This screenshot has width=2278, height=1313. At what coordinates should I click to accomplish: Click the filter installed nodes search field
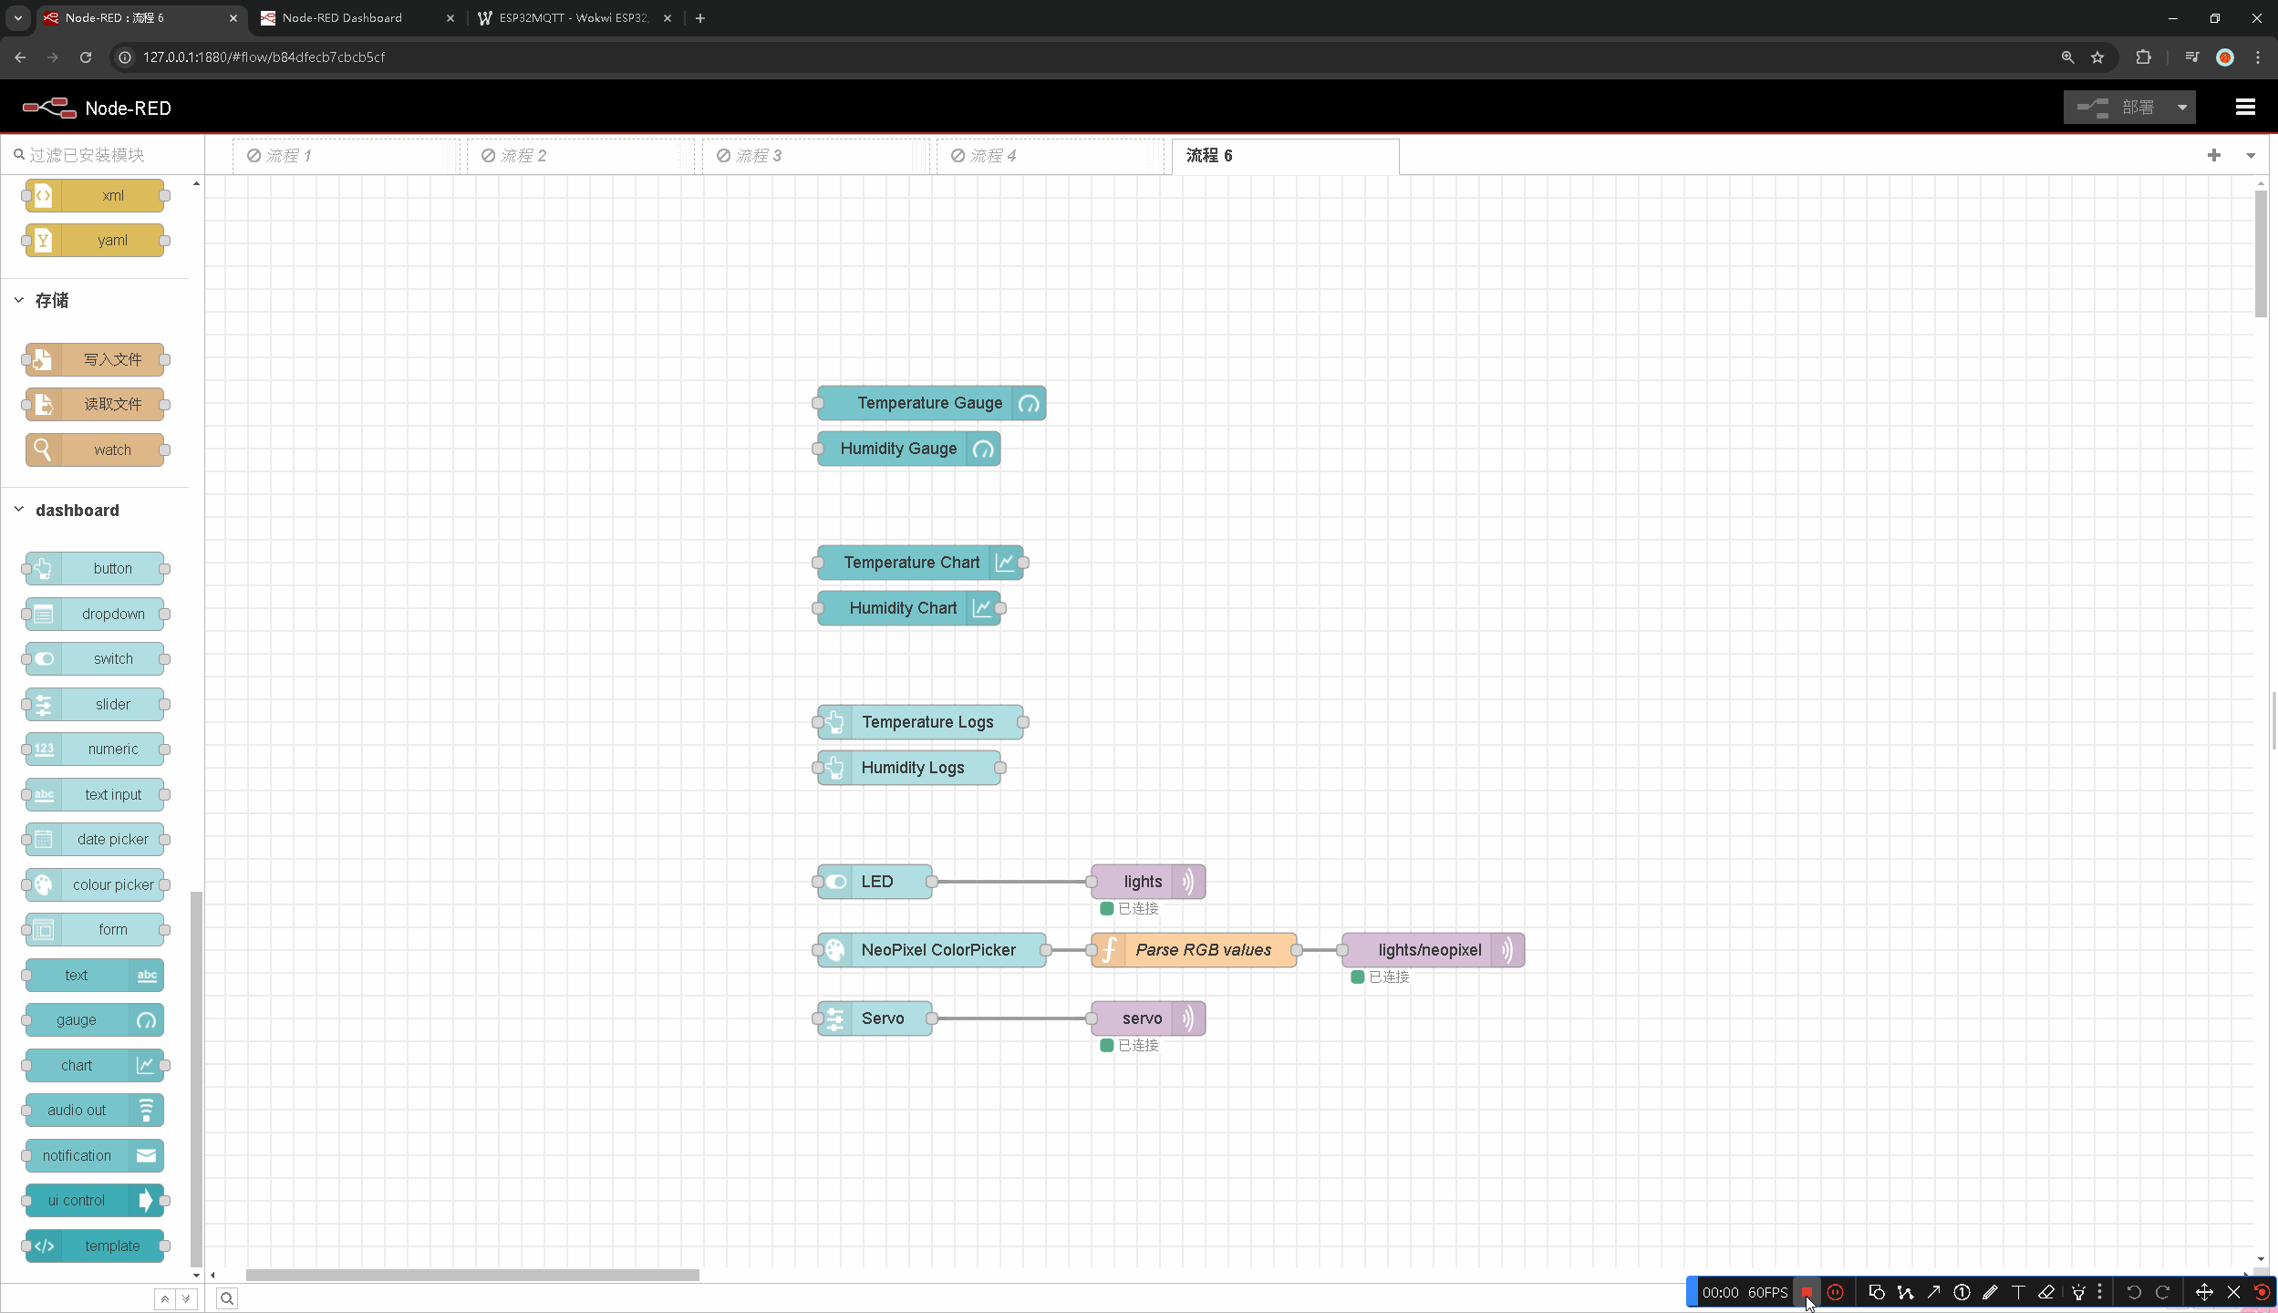click(x=100, y=155)
